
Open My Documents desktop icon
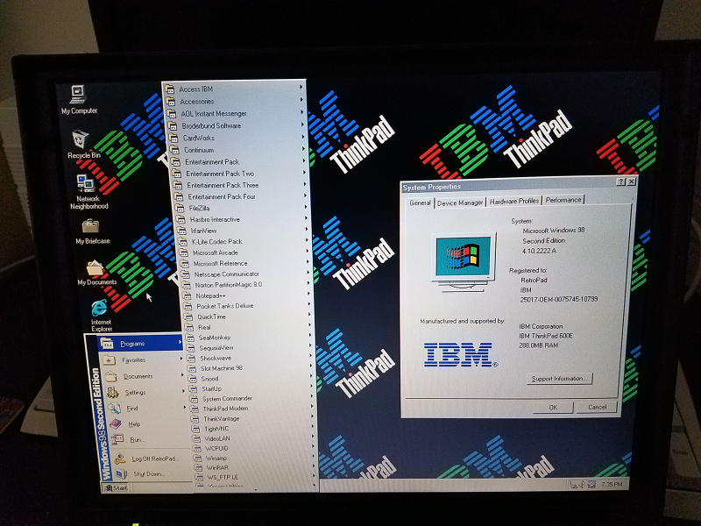[x=96, y=272]
